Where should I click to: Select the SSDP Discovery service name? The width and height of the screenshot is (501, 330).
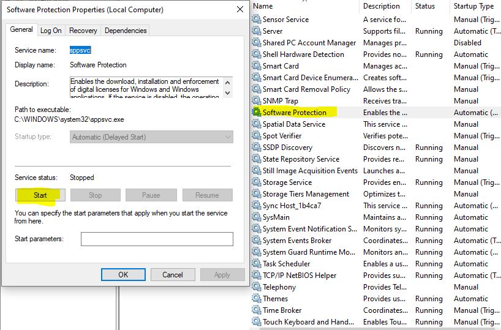pos(287,148)
